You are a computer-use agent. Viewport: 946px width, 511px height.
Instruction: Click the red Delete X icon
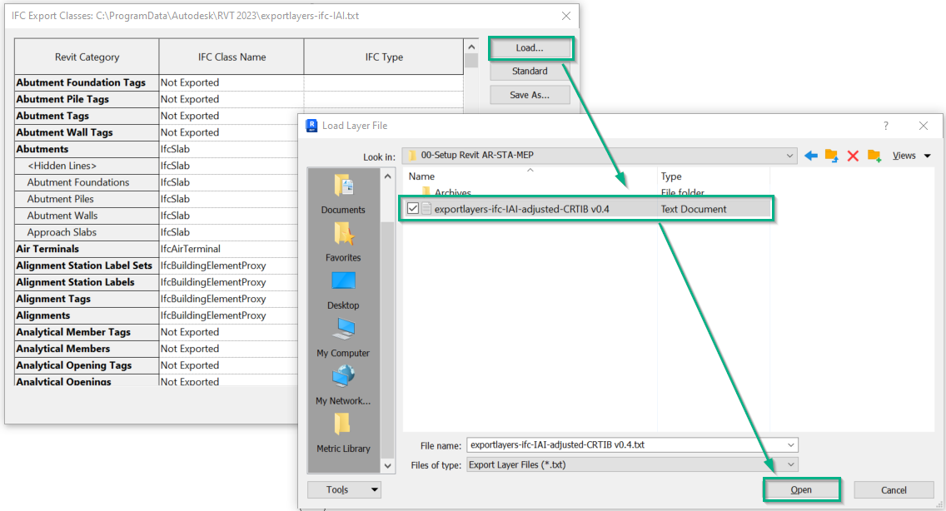pyautogui.click(x=853, y=156)
